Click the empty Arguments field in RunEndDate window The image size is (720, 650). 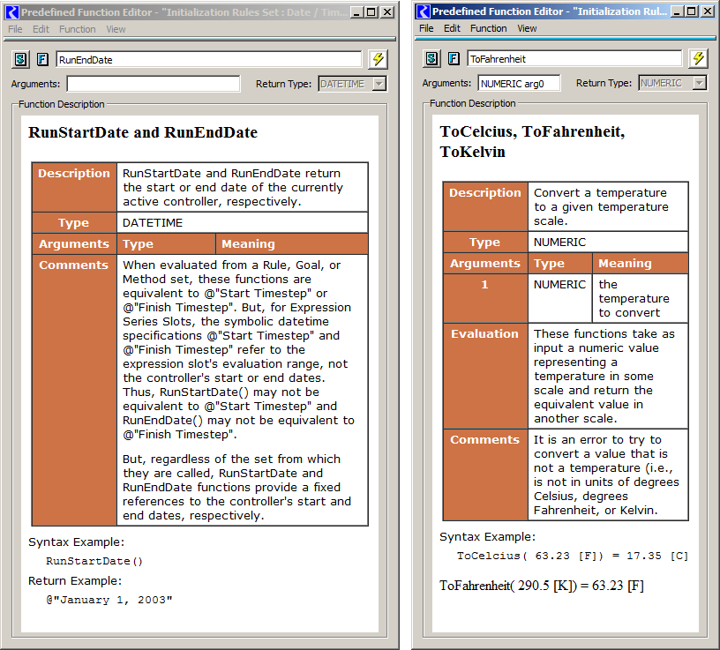pyautogui.click(x=154, y=84)
